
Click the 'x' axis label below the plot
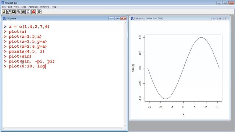(183, 114)
